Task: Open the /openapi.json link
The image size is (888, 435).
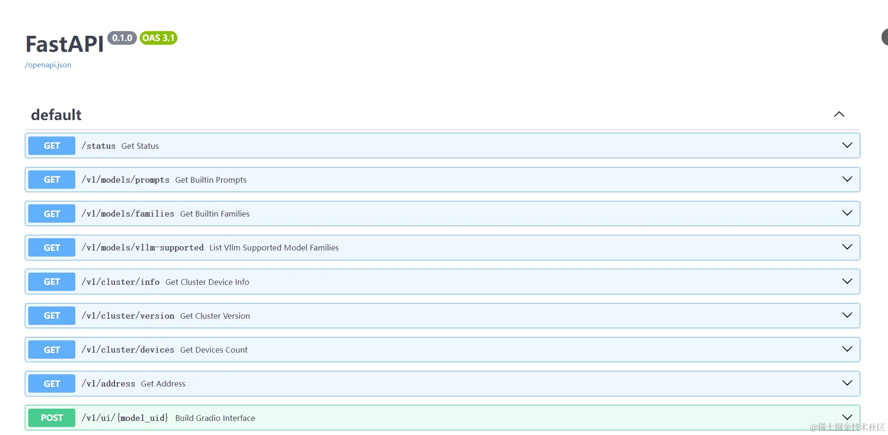Action: [x=48, y=65]
